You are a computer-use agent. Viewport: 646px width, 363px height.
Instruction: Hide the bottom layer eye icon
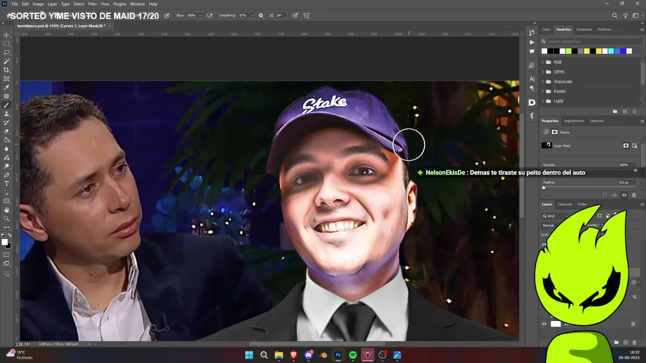[544, 324]
